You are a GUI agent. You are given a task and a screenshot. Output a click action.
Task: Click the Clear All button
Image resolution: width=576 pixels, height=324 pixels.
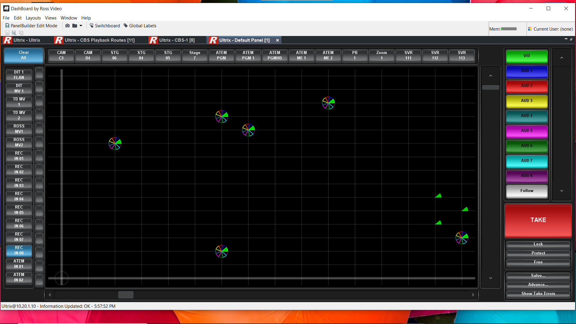tap(24, 55)
